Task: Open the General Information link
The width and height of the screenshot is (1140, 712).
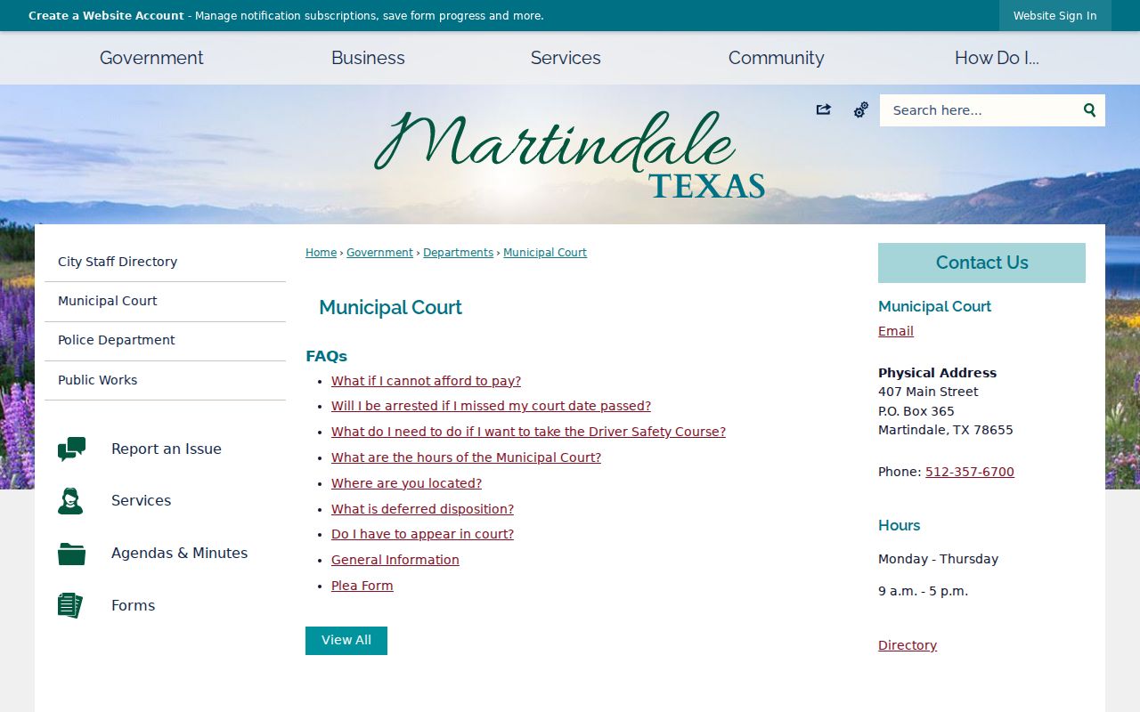Action: [x=395, y=560]
